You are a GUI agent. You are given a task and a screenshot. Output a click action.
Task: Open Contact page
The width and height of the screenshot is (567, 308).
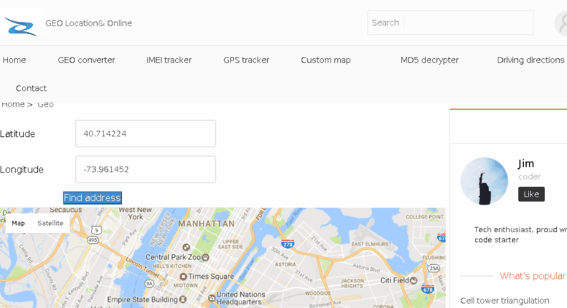(x=31, y=88)
